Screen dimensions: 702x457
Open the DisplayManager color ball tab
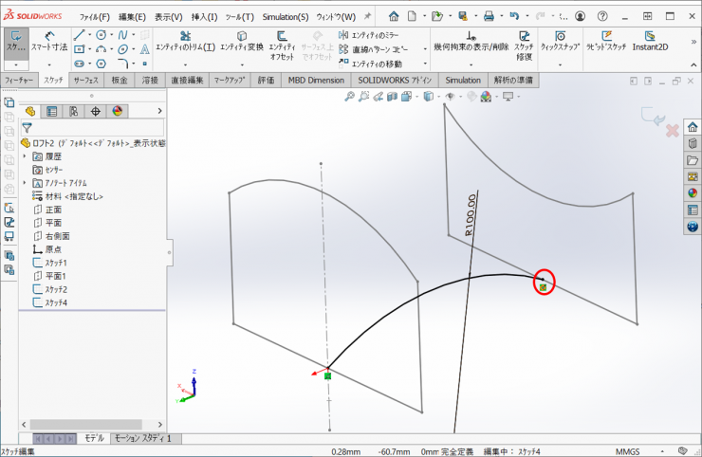pyautogui.click(x=118, y=111)
